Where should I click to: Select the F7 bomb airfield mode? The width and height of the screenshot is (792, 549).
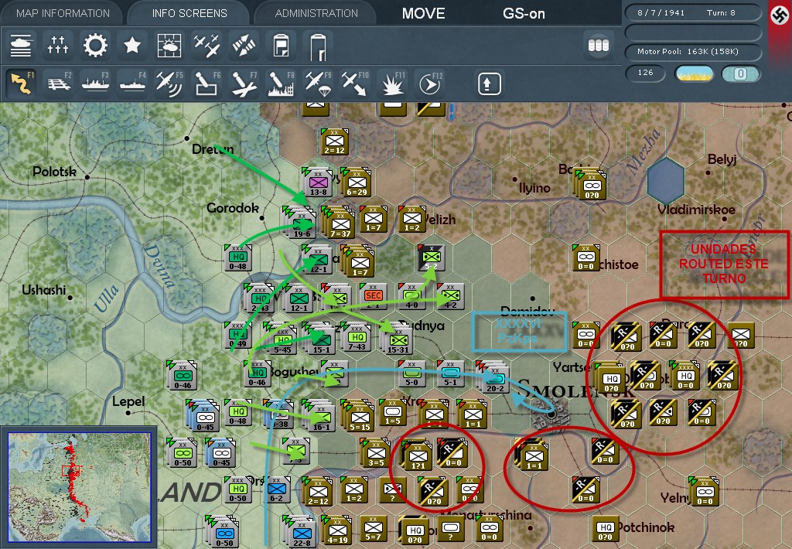pyautogui.click(x=244, y=84)
